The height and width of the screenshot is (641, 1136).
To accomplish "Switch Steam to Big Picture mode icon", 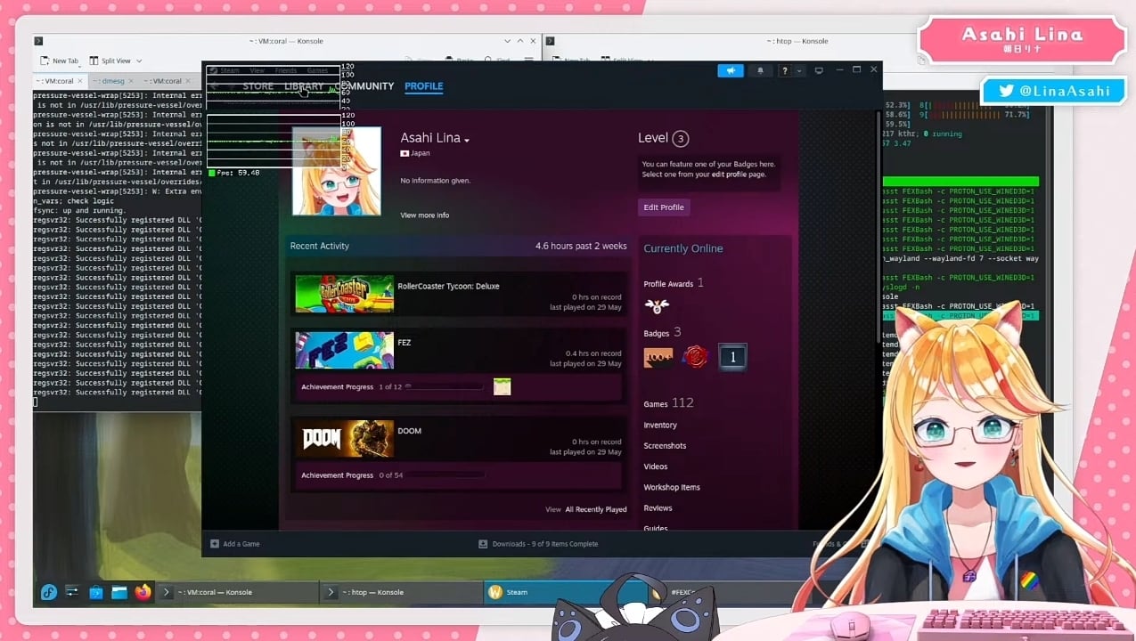I will point(819,70).
